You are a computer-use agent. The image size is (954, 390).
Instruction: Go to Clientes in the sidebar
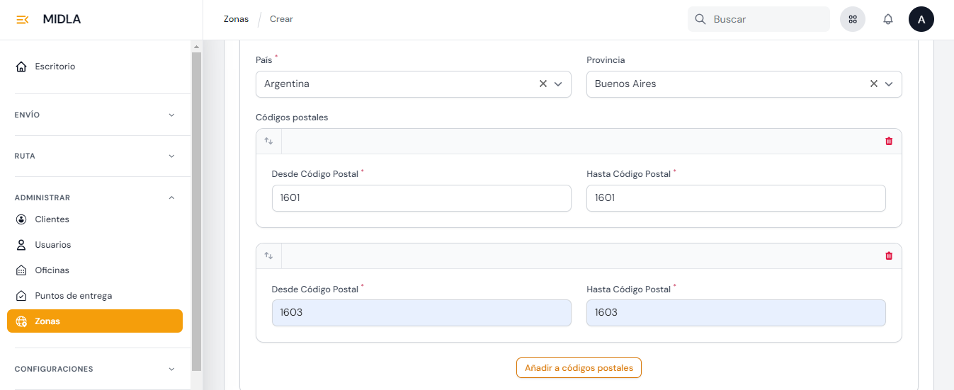coord(52,219)
